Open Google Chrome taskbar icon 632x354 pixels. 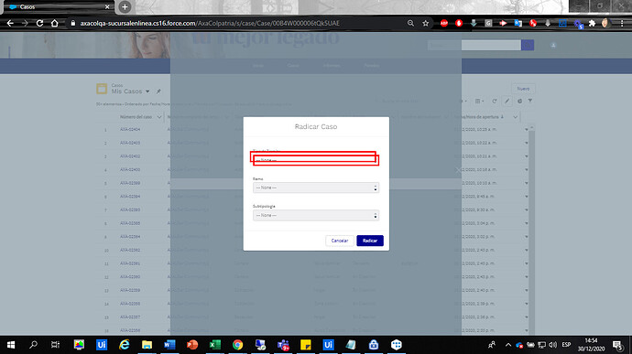pyautogui.click(x=237, y=345)
